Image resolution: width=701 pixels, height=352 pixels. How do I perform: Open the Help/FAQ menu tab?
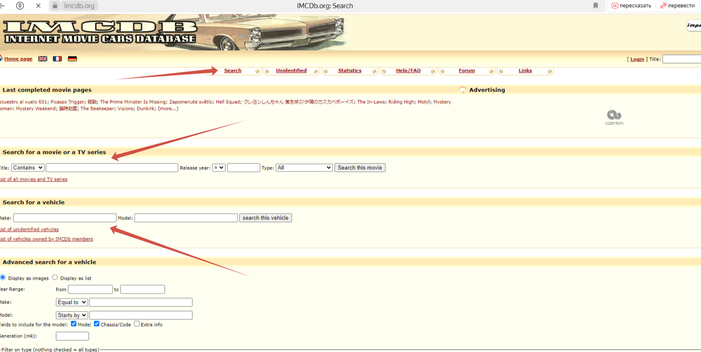408,71
